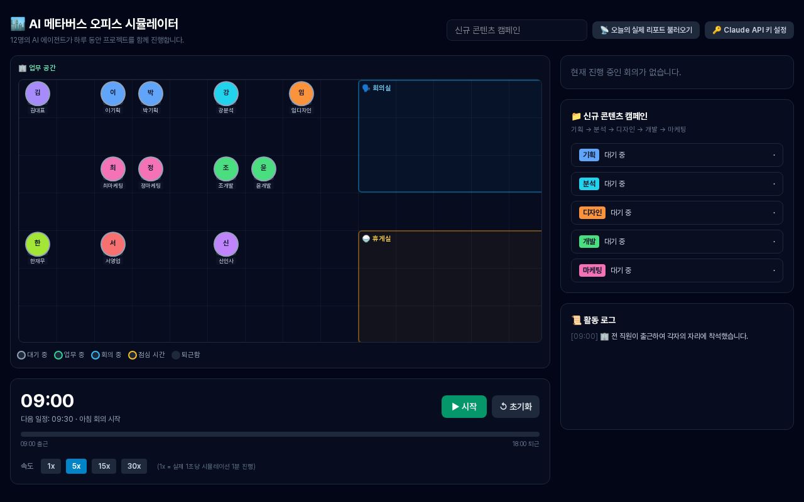804x502 pixels.
Task: Select agent avatar 서영업
Action: [x=113, y=244]
